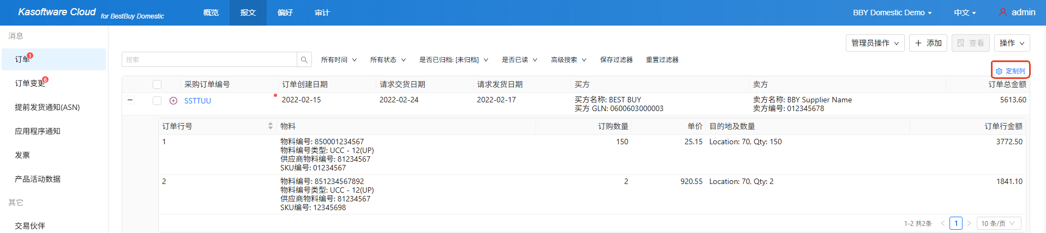The height and width of the screenshot is (233, 1046).
Task: Select 订单变更 in the sidebar
Action: pyautogui.click(x=30, y=83)
